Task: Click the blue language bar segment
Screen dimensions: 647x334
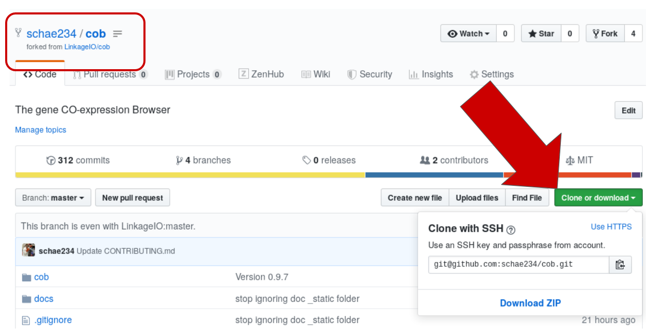Action: click(x=434, y=175)
